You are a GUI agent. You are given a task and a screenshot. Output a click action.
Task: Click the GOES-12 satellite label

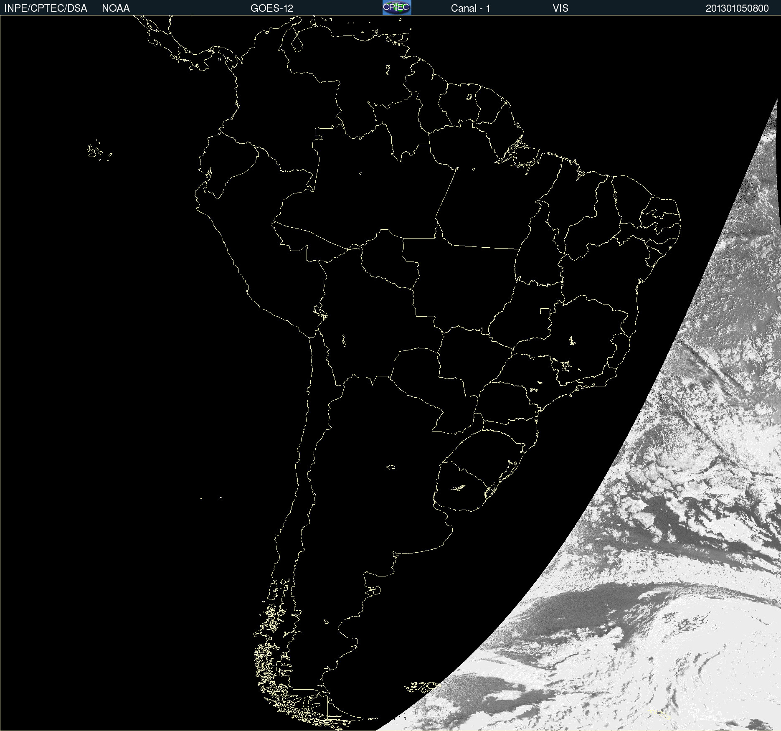point(272,8)
